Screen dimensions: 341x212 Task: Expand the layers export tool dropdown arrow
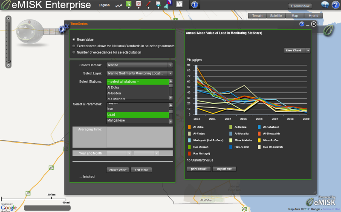[x=158, y=8]
